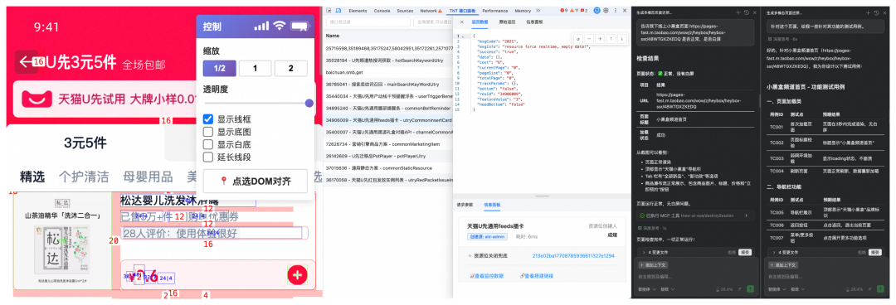Open the 查看搭建链接 link
896x305 pixels.
coord(537,276)
